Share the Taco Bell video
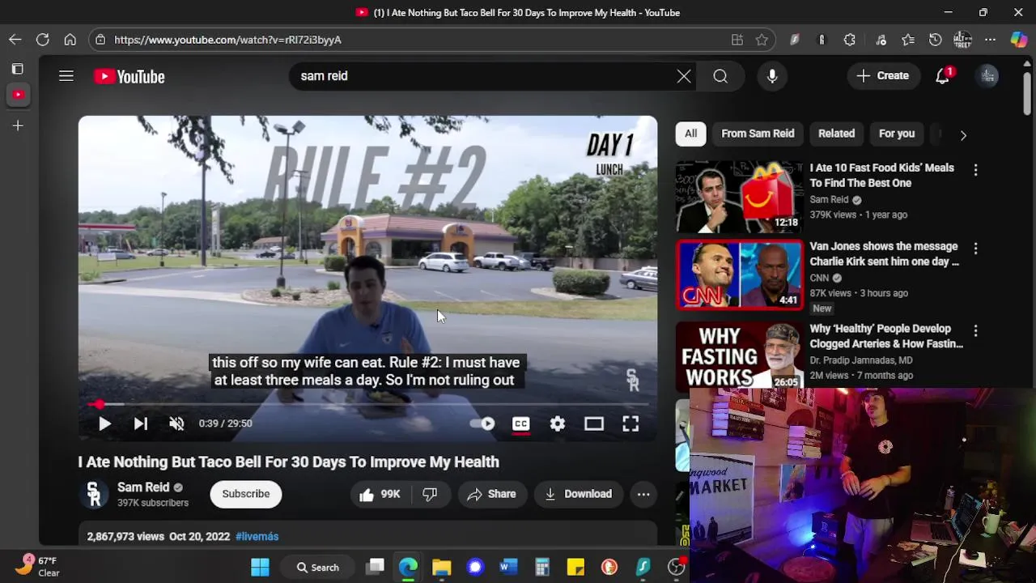The height and width of the screenshot is (583, 1036). coord(492,494)
